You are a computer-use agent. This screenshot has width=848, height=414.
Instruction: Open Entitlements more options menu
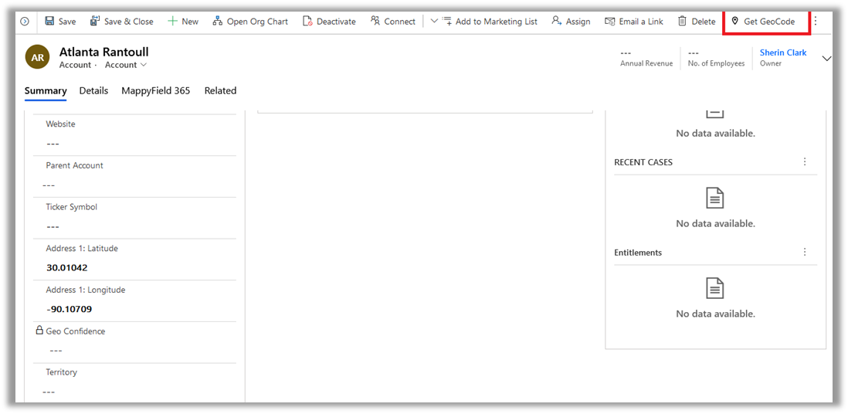tap(805, 253)
